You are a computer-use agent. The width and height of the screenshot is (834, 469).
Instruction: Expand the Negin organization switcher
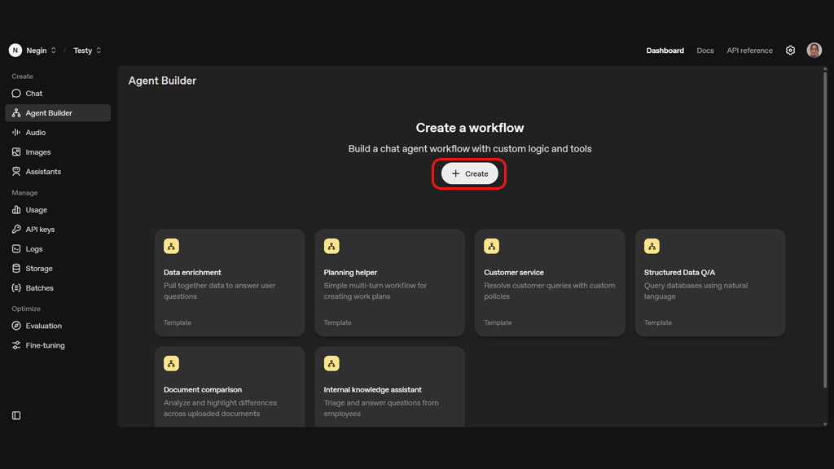33,50
